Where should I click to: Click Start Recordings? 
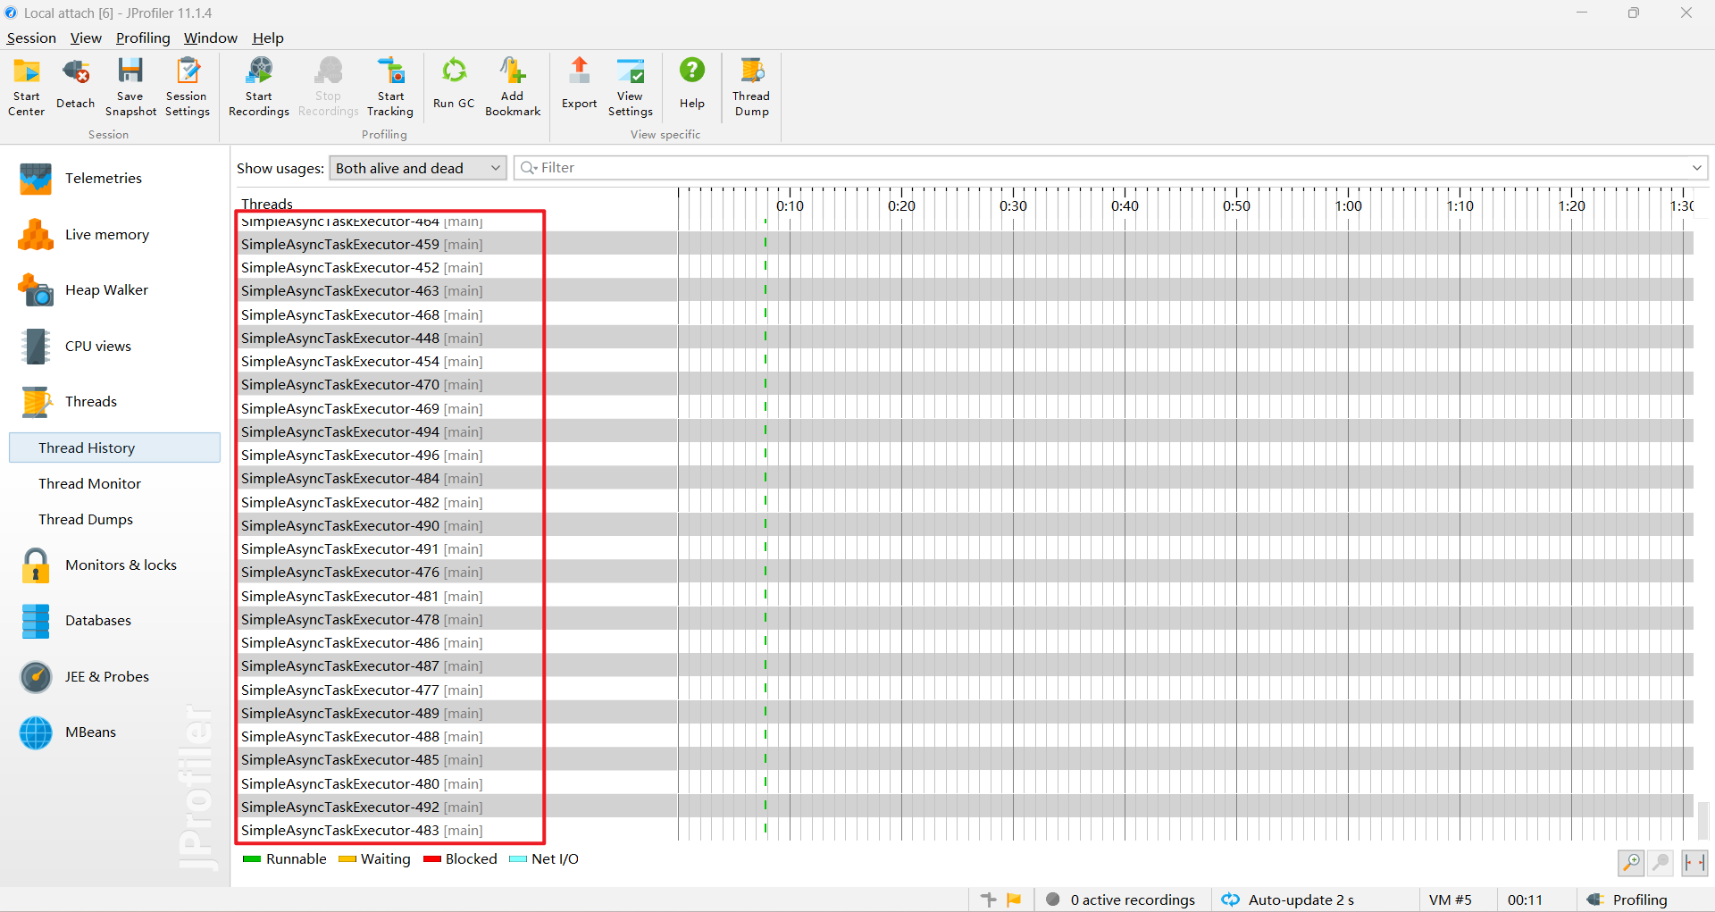[259, 87]
